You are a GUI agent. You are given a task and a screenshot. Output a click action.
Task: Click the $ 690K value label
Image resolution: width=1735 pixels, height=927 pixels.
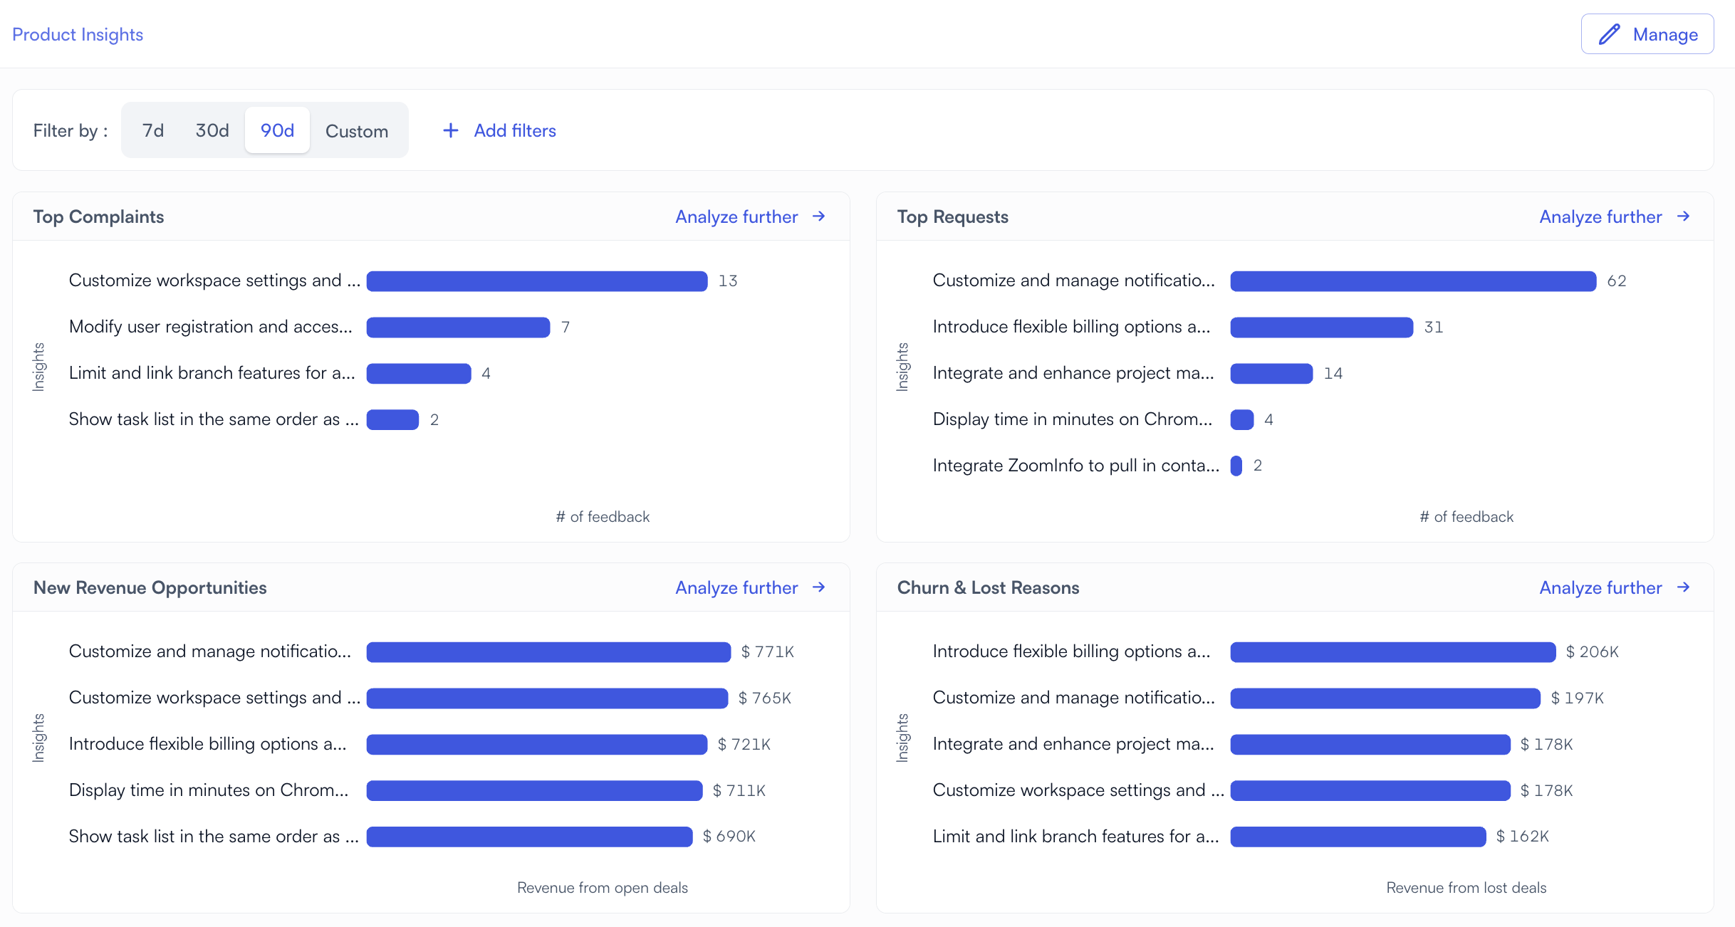tap(729, 836)
